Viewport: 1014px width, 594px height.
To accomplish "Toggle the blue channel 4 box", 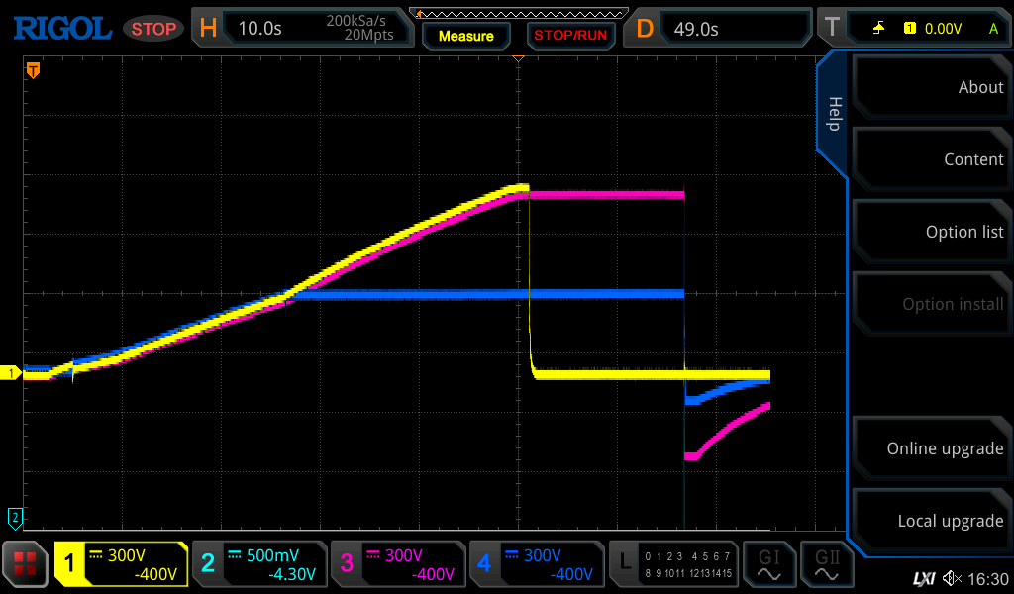I will (537, 564).
